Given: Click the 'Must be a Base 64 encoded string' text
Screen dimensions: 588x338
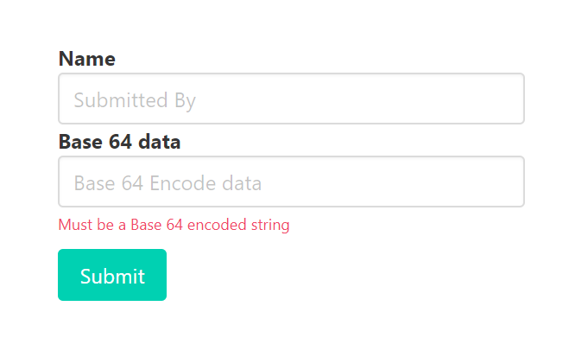Looking at the screenshot, I should pyautogui.click(x=174, y=225).
